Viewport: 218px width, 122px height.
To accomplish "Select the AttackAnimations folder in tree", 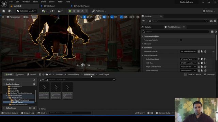I will (x=21, y=100).
